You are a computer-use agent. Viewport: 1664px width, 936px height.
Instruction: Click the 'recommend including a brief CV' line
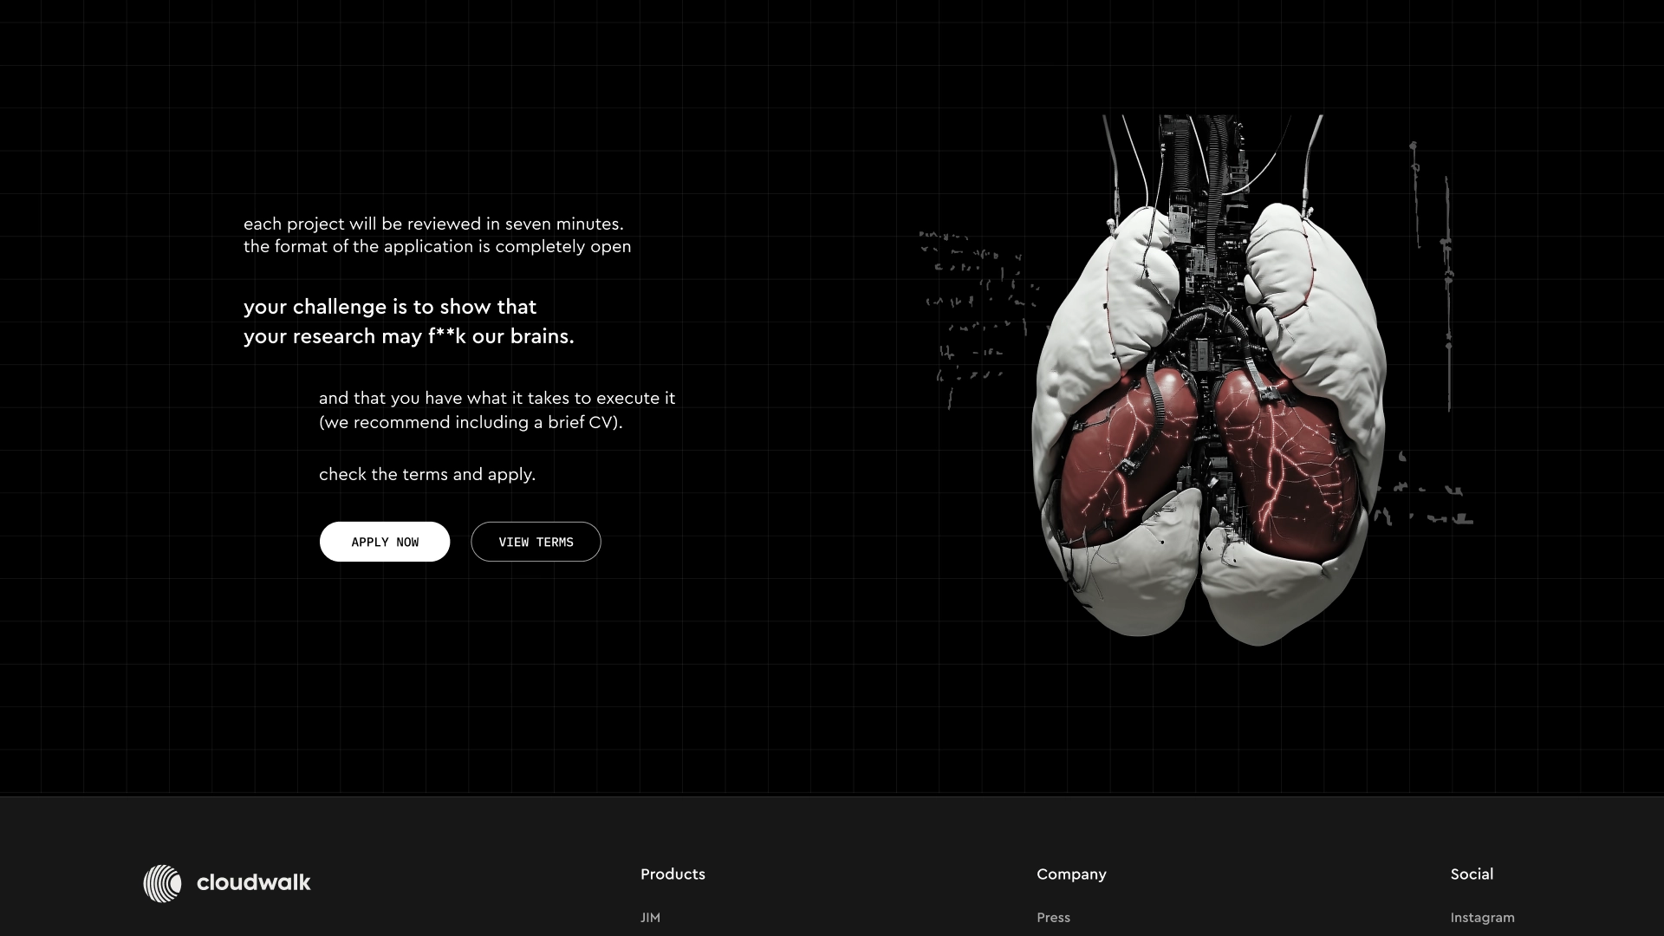(471, 422)
